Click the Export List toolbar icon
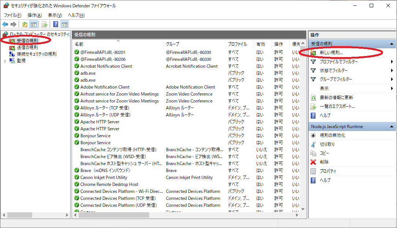The image size is (397, 228). (x=44, y=25)
